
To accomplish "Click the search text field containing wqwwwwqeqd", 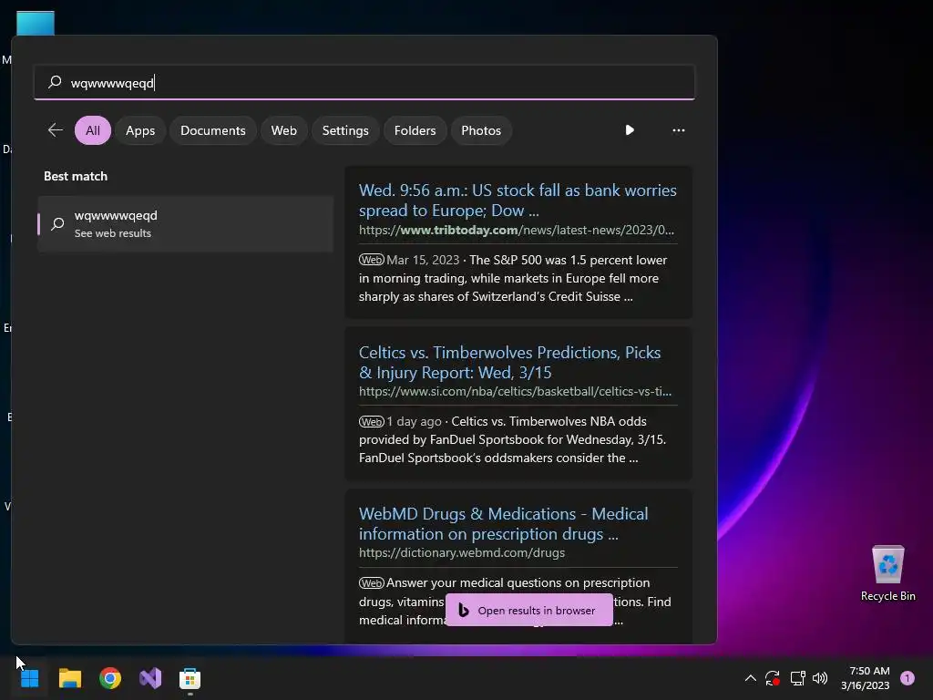I will click(x=364, y=82).
